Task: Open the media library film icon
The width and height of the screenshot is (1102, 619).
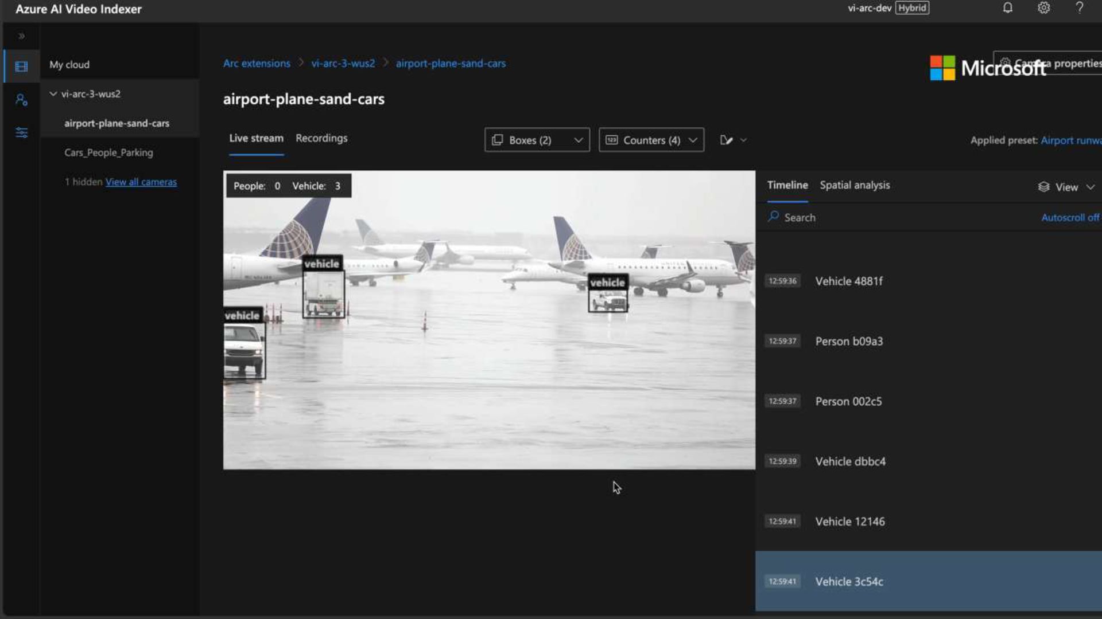Action: 21,66
